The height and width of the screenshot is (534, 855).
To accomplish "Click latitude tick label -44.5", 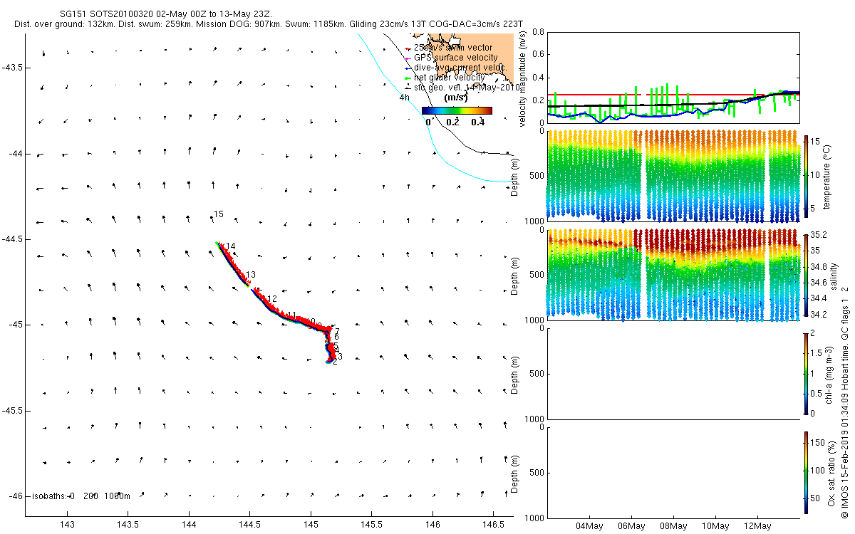I will pos(13,239).
